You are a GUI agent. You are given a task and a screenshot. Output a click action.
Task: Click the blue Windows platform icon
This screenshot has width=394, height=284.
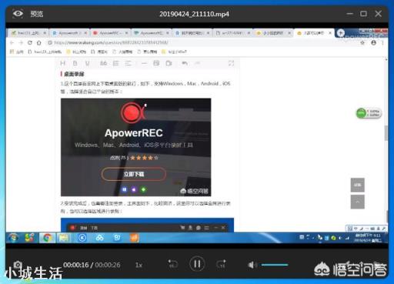click(125, 189)
